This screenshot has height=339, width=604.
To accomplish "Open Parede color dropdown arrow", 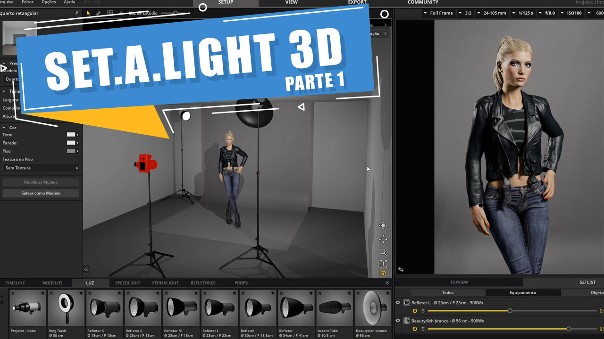I will click(x=77, y=143).
